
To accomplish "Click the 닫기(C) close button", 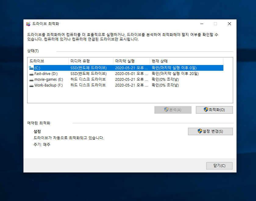I will point(219,166).
